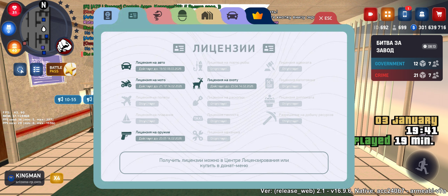Click the car icon for auto license

click(x=126, y=66)
